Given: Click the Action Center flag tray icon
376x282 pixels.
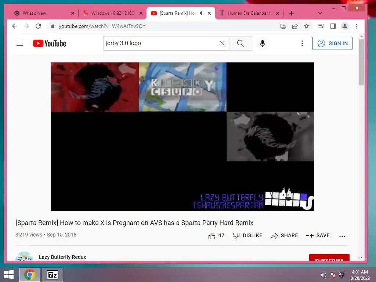Looking at the screenshot, I should tap(333, 275).
